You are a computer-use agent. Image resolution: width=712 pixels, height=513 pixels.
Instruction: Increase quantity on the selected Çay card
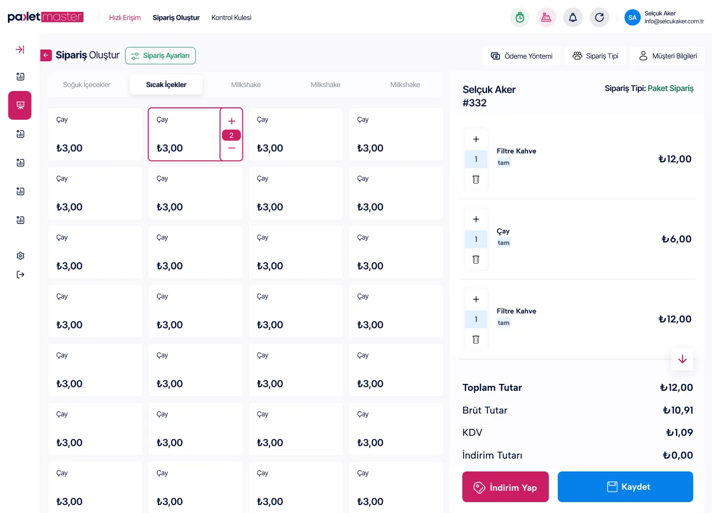231,121
